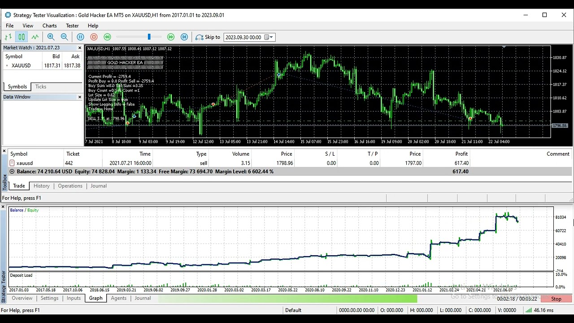Screen dimensions: 574x323
Task: Zoom in on the chart
Action: 51,37
